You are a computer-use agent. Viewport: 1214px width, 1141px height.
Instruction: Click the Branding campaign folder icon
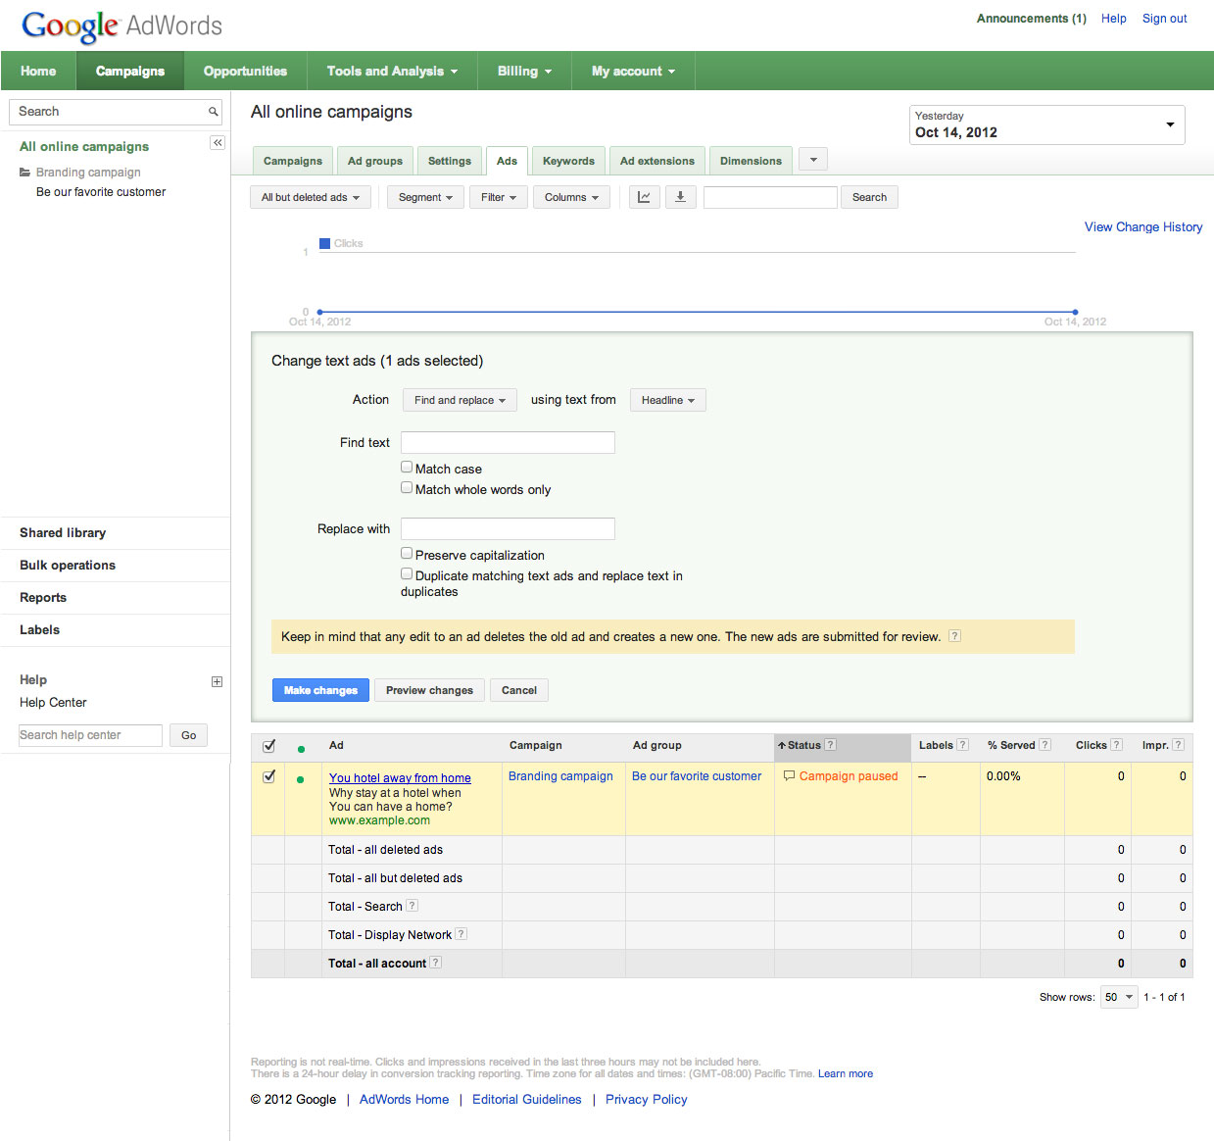(24, 173)
